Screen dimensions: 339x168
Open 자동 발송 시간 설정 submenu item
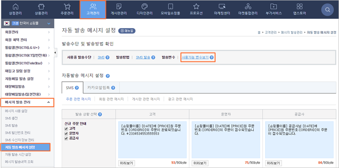18,155
